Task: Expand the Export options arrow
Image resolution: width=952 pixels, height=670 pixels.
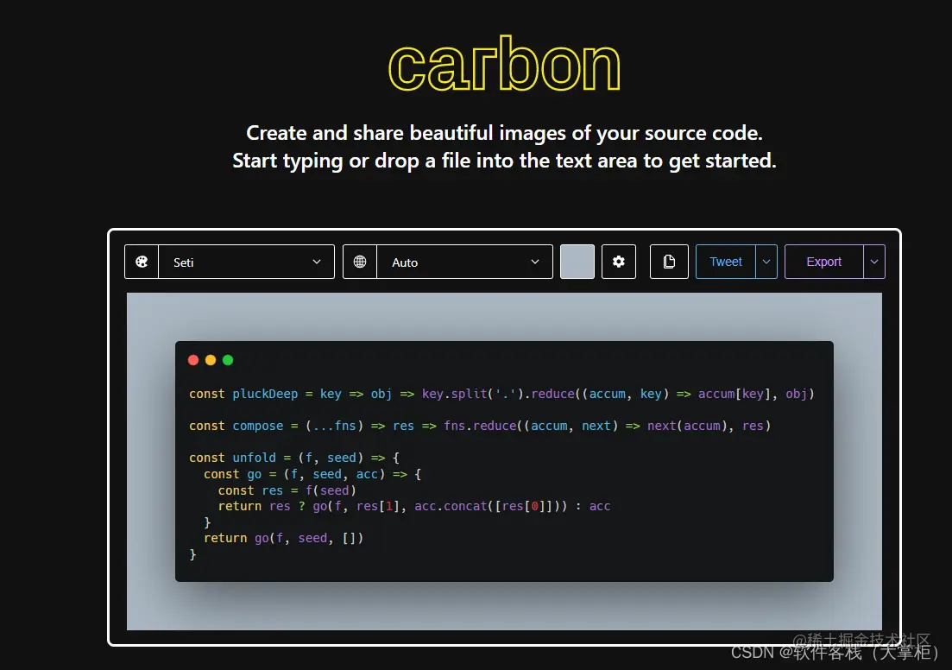Action: [874, 262]
